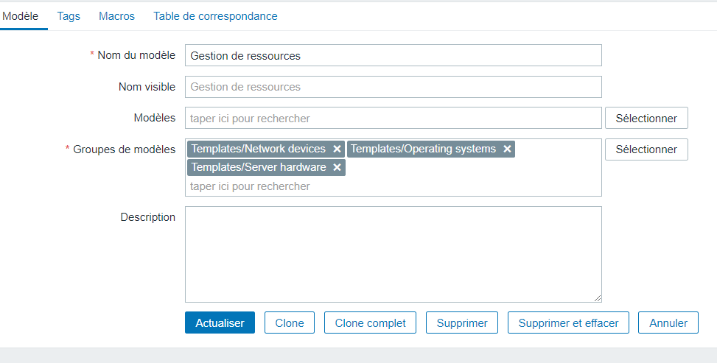
Task: Remove the Templates/Operating systems group tag
Action: click(x=507, y=149)
